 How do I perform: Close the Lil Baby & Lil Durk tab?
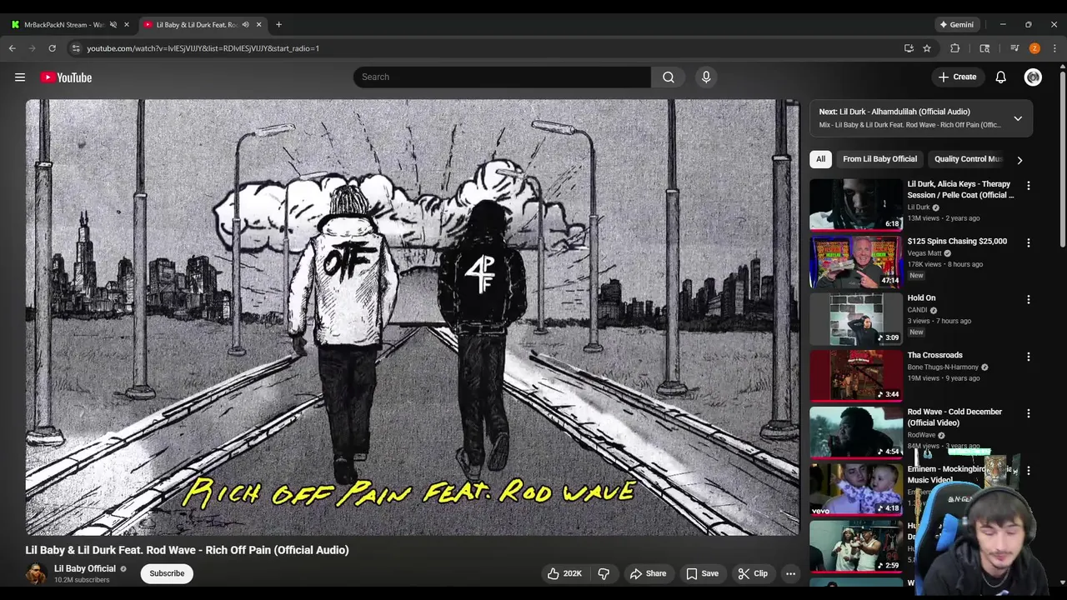point(258,24)
